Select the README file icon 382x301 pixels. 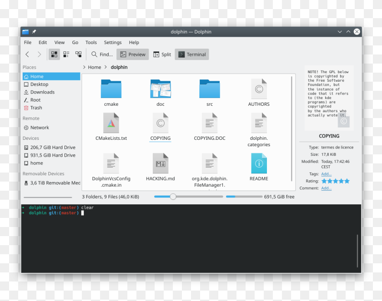click(x=259, y=163)
